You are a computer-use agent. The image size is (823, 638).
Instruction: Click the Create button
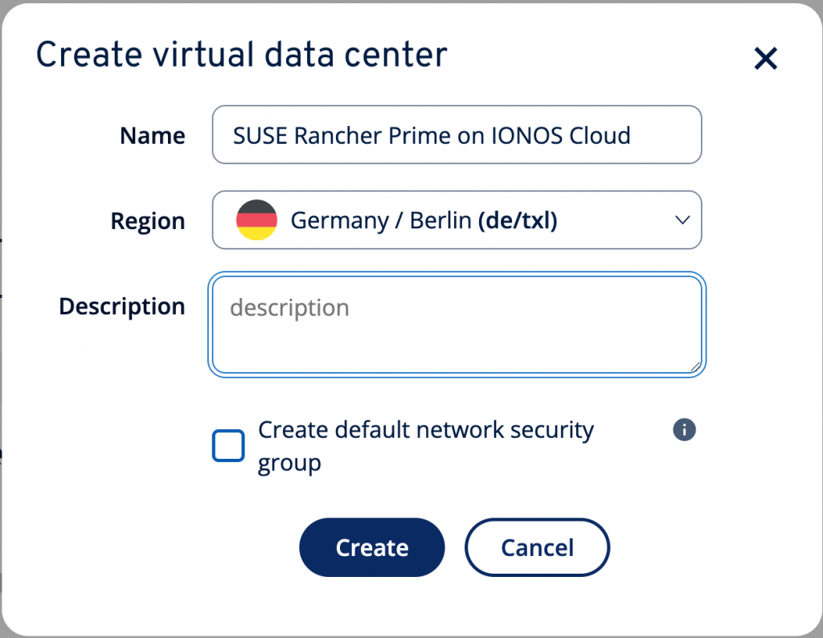(371, 547)
